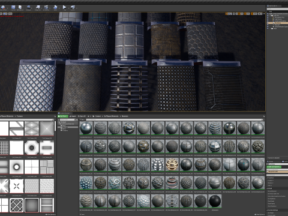This screenshot has height=216, width=288.
Task: Click the green Add Component button
Action: click(274, 167)
